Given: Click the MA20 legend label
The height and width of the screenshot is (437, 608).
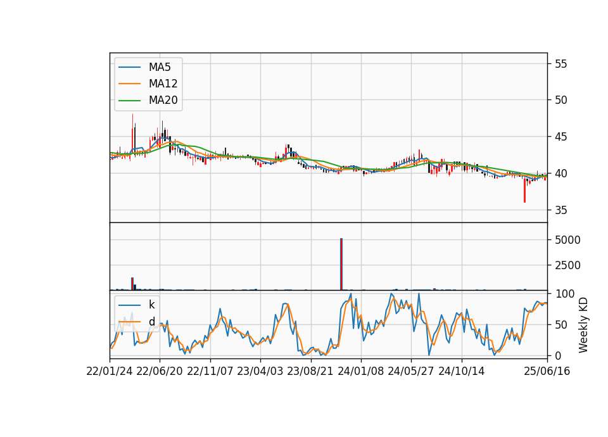Looking at the screenshot, I should 163,100.
